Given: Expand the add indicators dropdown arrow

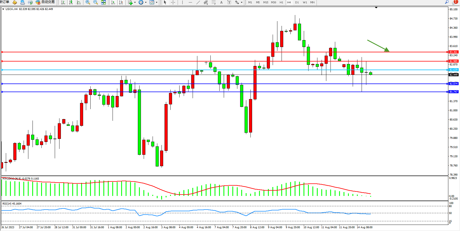Looking at the screenshot, I should (x=135, y=3).
